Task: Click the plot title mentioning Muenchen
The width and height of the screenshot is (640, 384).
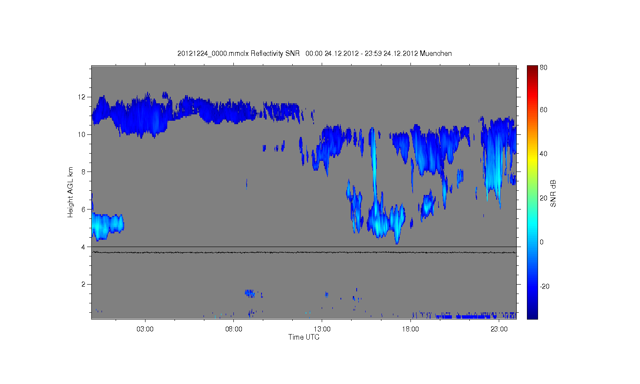Action: [x=314, y=54]
